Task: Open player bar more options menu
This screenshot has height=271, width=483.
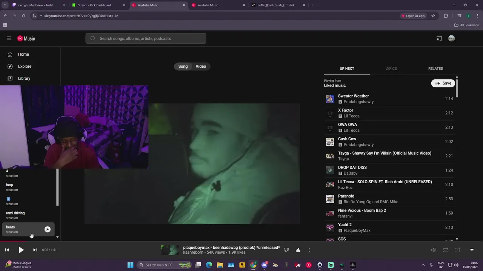Action: pos(309,250)
